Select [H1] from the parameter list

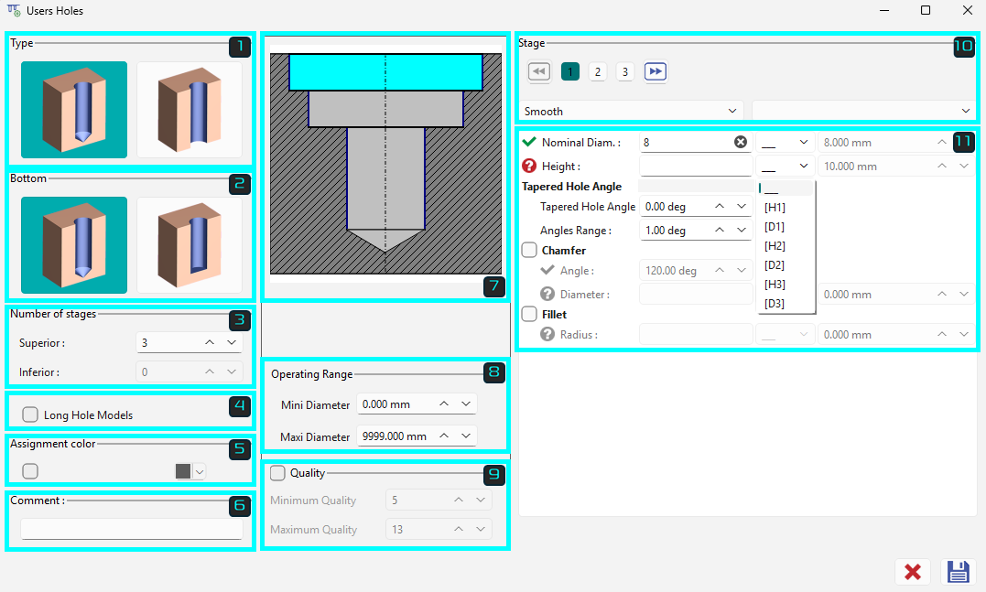click(x=775, y=207)
